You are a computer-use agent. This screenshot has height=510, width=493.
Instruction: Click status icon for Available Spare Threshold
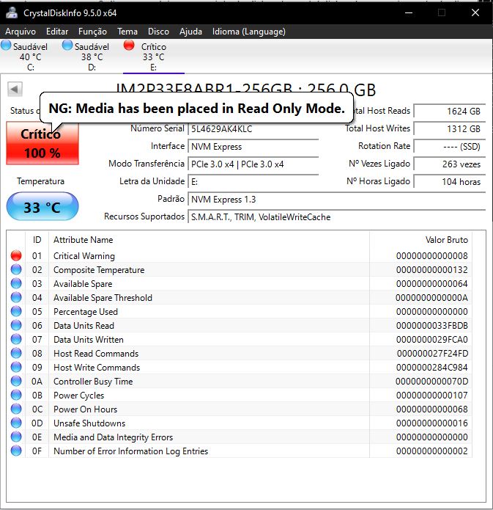pyautogui.click(x=16, y=298)
